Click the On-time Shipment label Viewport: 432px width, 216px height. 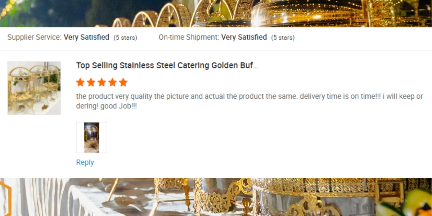tap(189, 37)
